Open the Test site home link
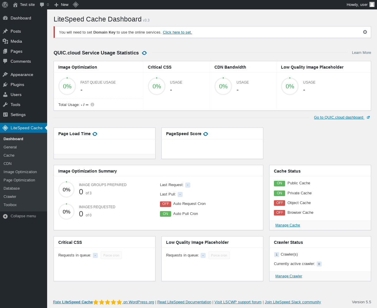The image size is (377, 308). [x=24, y=5]
